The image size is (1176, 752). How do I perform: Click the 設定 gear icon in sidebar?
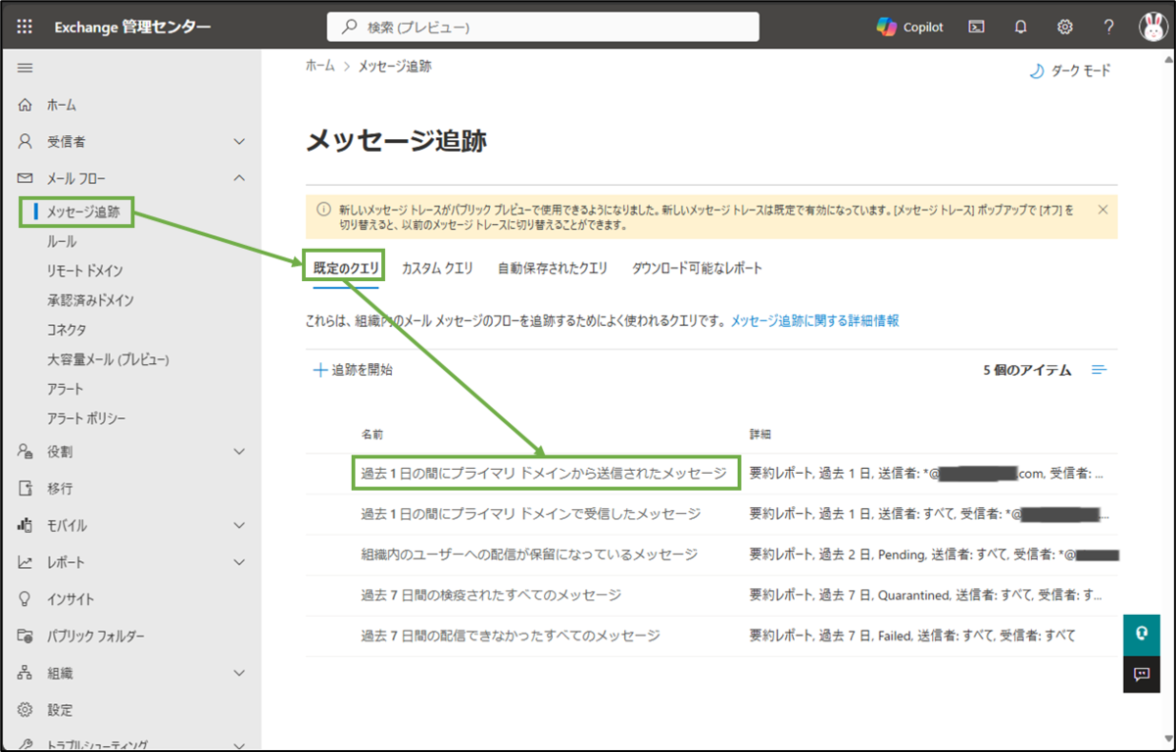coord(25,710)
